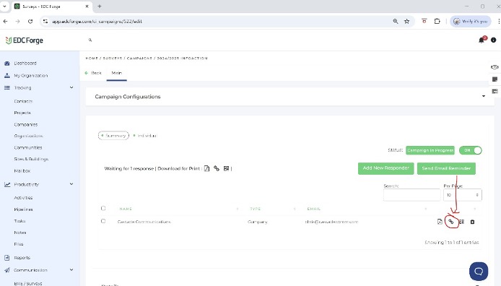
Task: Switch to the Main tab
Action: [x=117, y=73]
